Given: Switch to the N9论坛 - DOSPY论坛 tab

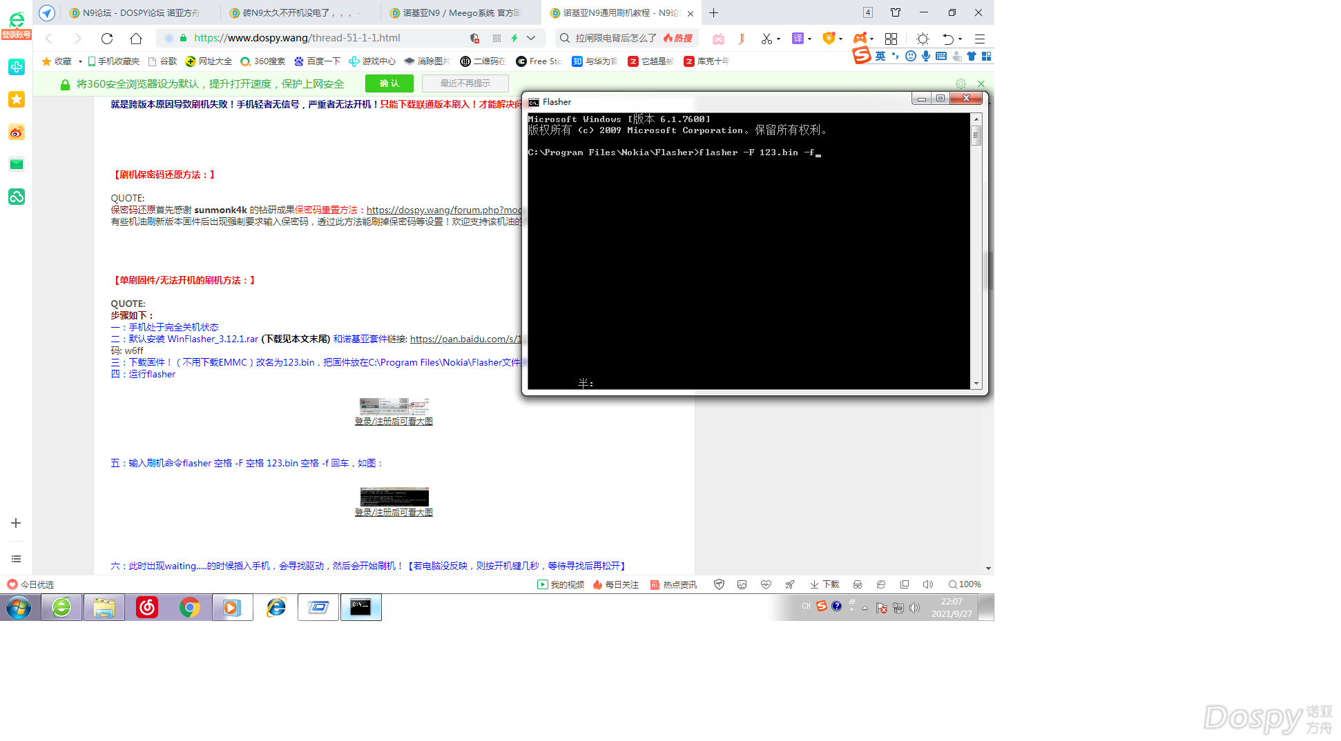Looking at the screenshot, I should coord(142,13).
